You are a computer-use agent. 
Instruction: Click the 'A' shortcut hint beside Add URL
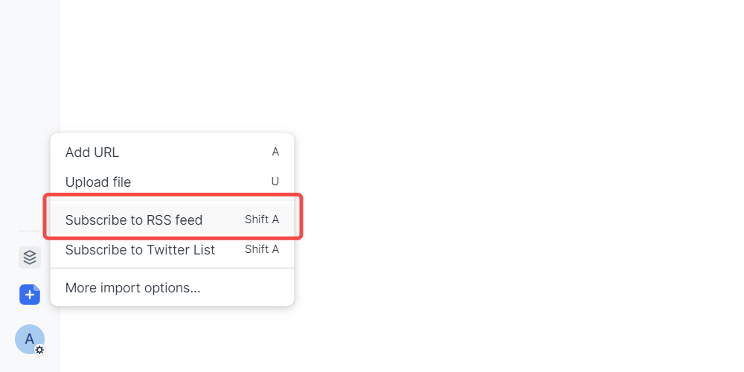pos(275,153)
